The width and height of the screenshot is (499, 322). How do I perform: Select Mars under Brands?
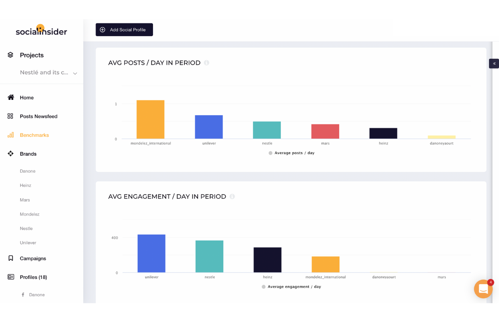click(x=25, y=200)
